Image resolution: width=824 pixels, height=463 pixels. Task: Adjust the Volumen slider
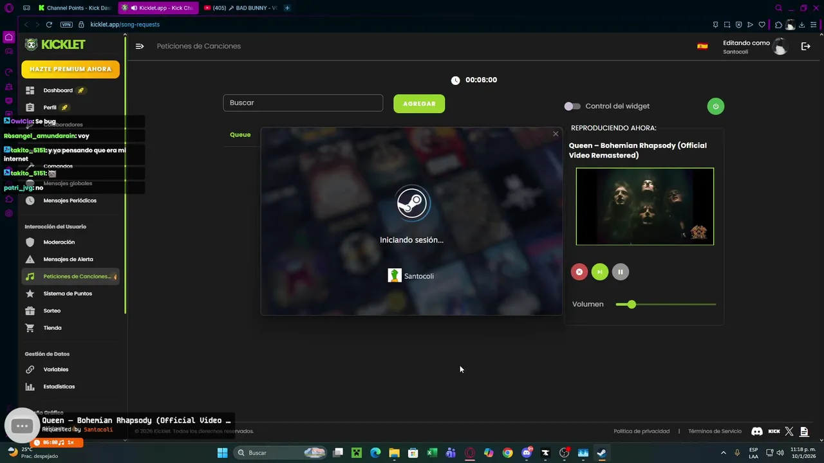coord(666,304)
